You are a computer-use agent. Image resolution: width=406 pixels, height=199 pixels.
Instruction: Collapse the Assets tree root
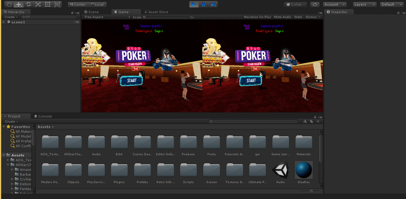[x=4, y=155]
